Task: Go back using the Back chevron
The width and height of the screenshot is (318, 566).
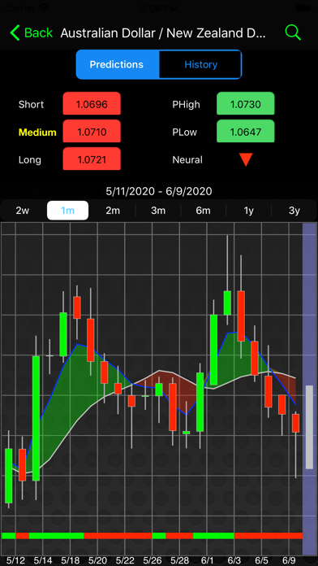Action: [x=32, y=33]
